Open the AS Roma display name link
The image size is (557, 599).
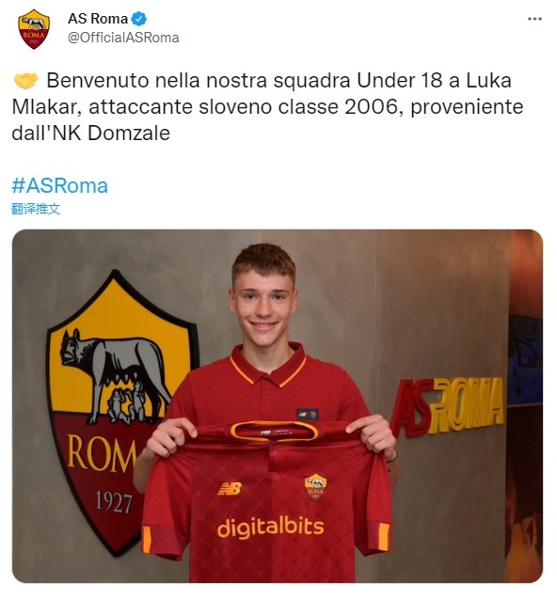pos(98,19)
